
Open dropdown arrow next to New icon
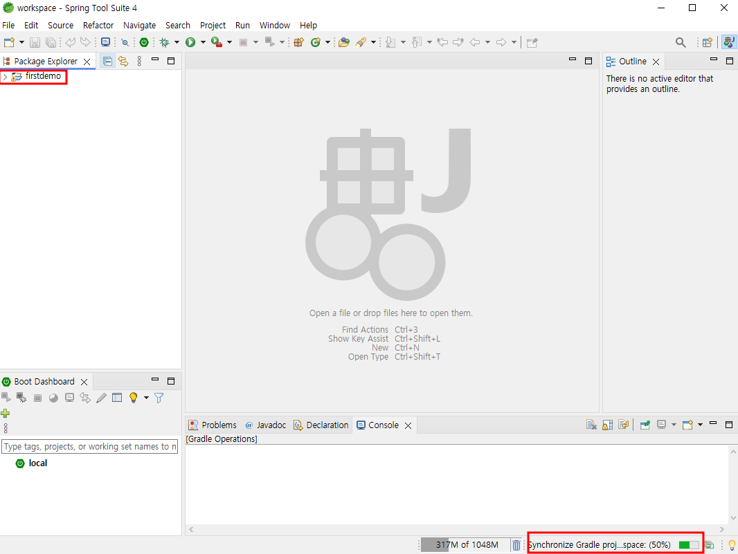(21, 42)
